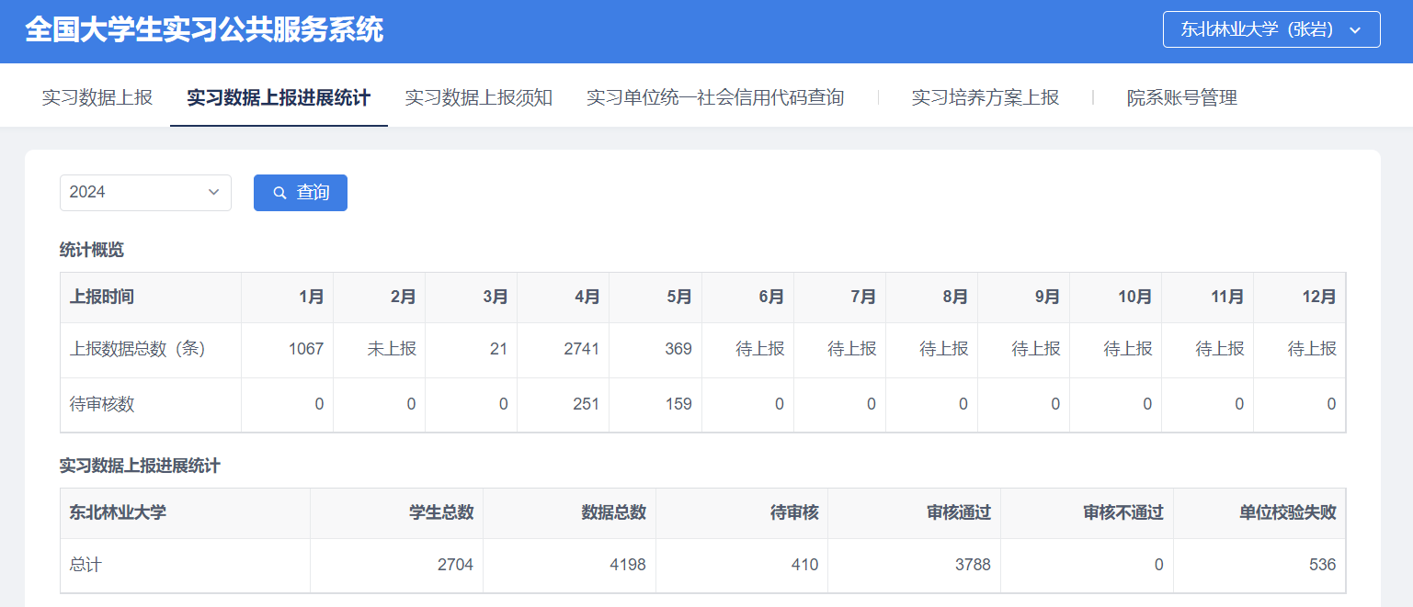Navigate to 院系账号管理 tab
The image size is (1413, 607).
pos(1181,97)
